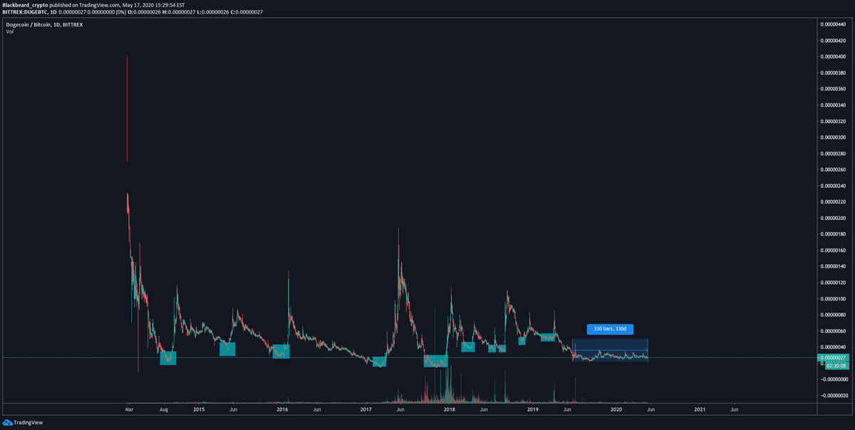
Task: Select the 0.00000260 price axis label
Action: [833, 169]
